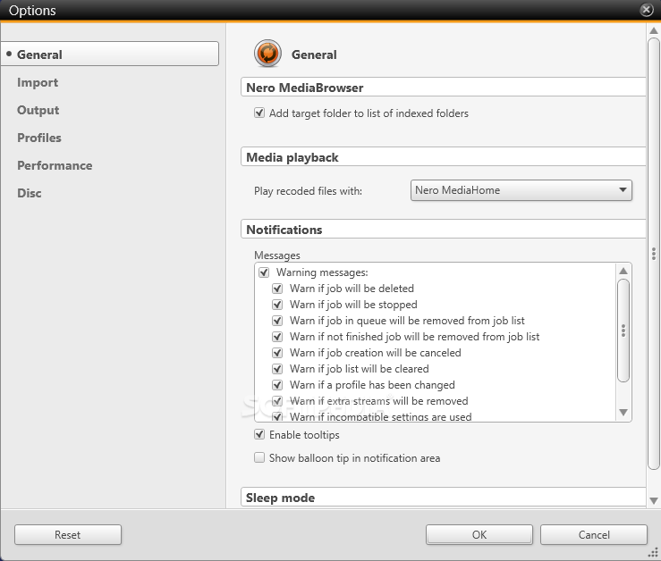The width and height of the screenshot is (661, 561).
Task: Toggle Warn if job will be deleted
Action: (x=277, y=289)
